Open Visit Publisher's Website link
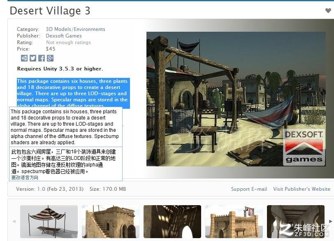 (x=302, y=189)
